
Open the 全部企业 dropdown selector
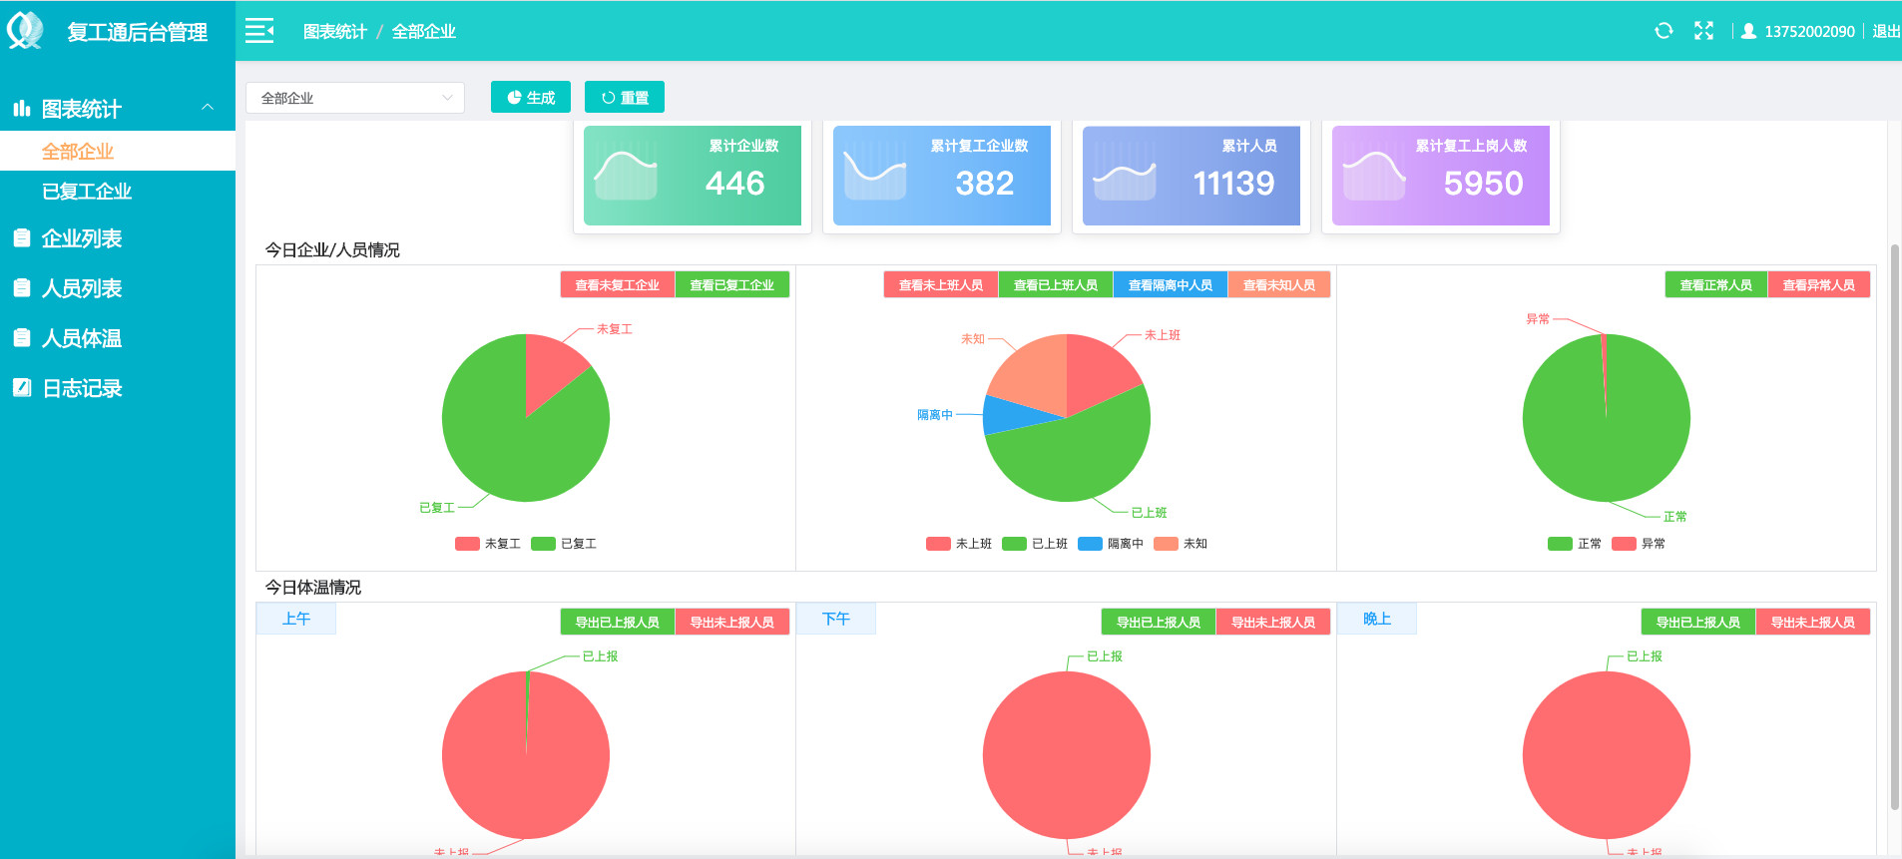click(355, 98)
